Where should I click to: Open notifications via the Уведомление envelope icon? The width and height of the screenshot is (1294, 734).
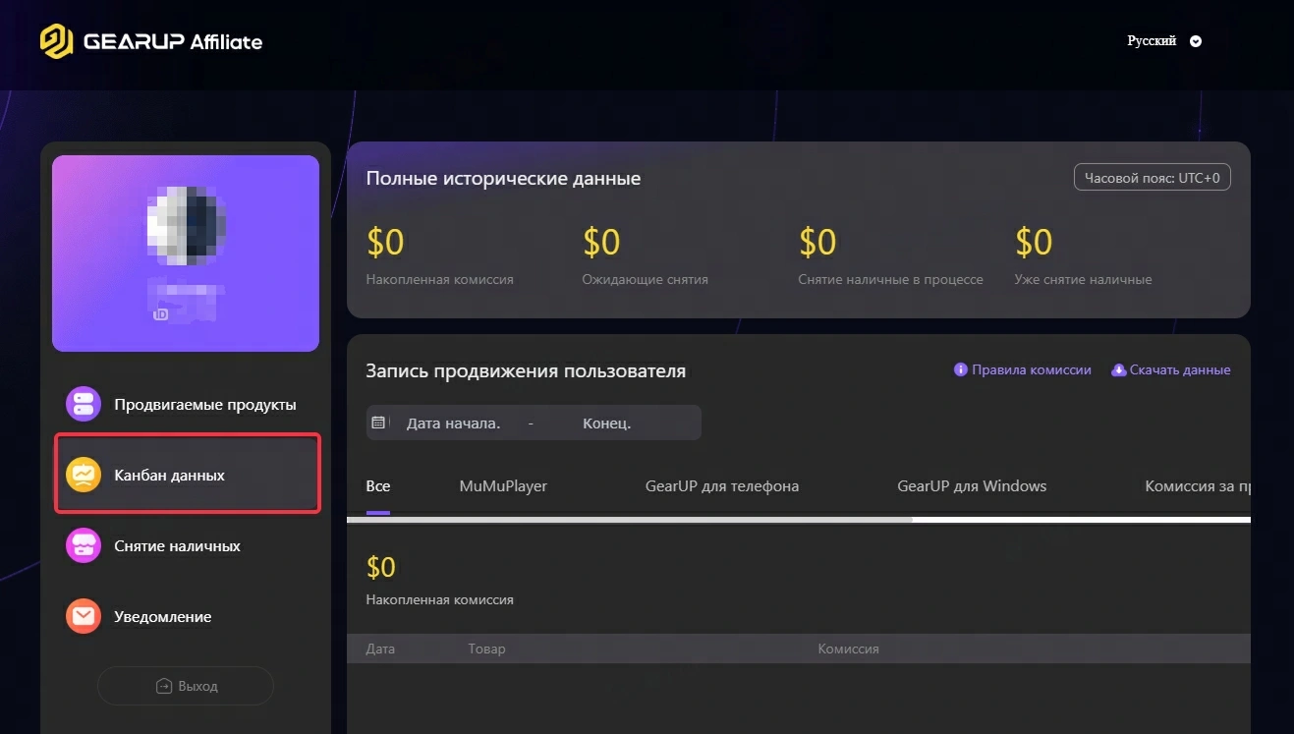coord(83,615)
